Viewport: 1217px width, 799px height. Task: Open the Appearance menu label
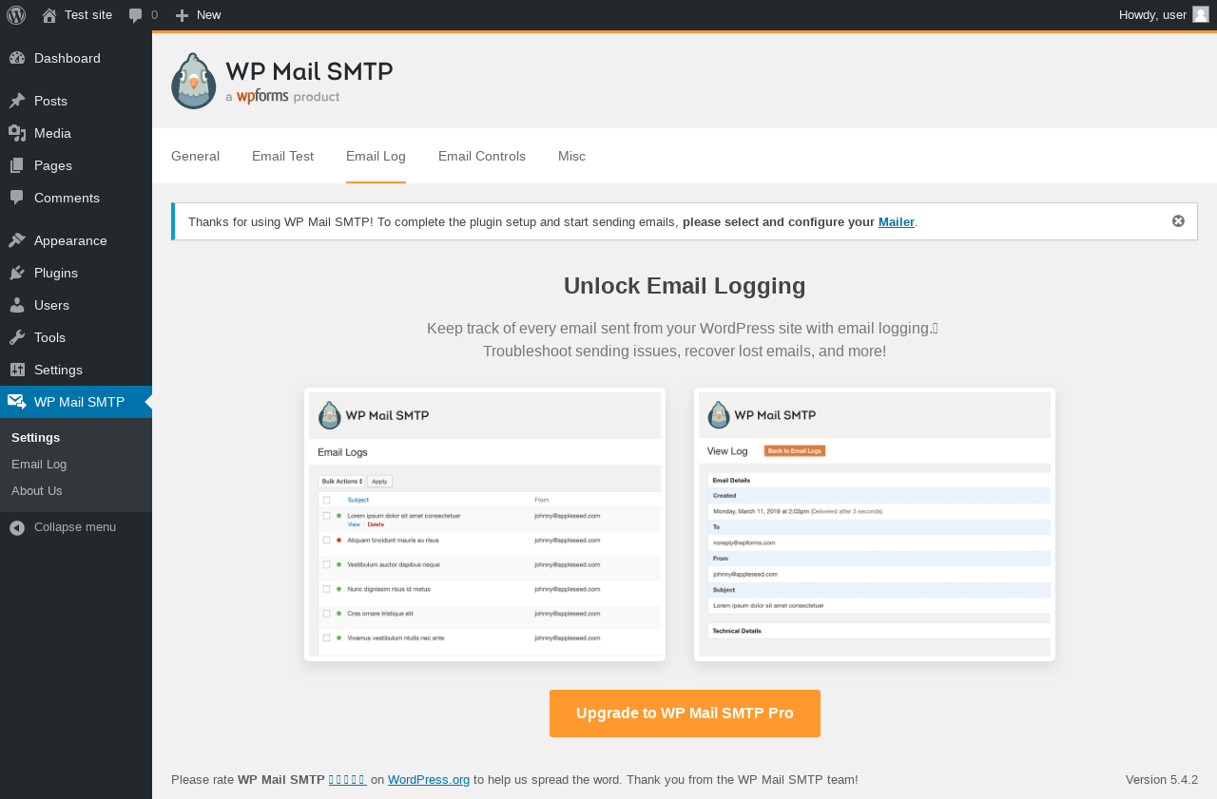click(x=70, y=240)
